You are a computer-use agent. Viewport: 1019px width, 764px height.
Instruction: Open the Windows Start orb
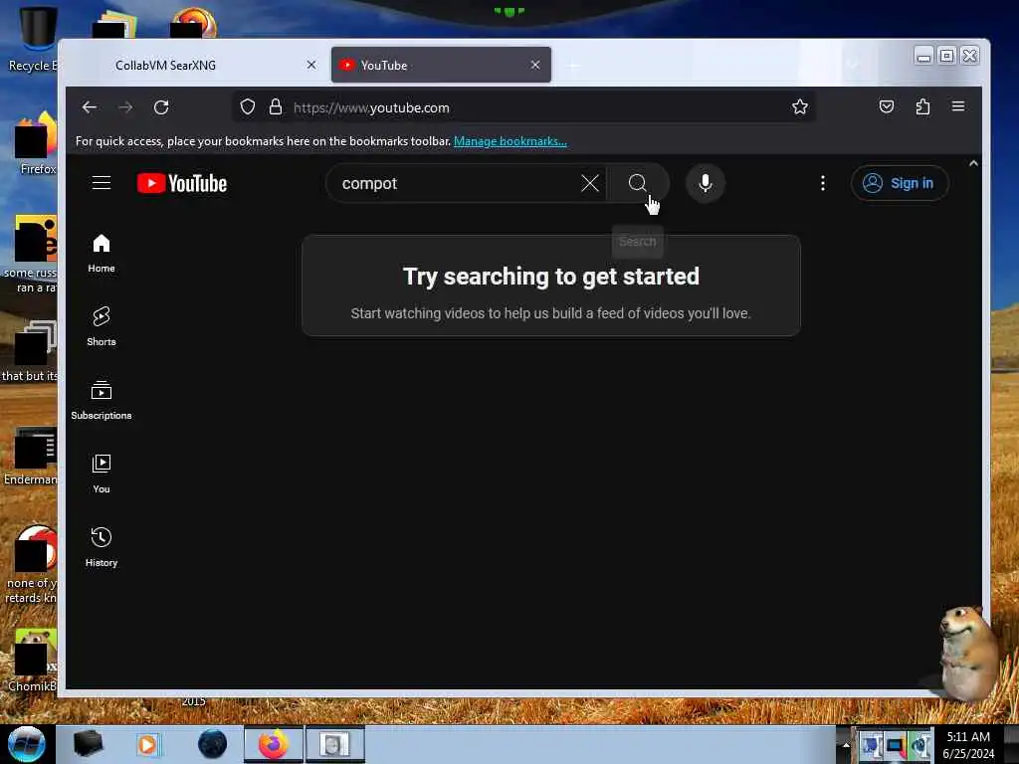[x=27, y=744]
